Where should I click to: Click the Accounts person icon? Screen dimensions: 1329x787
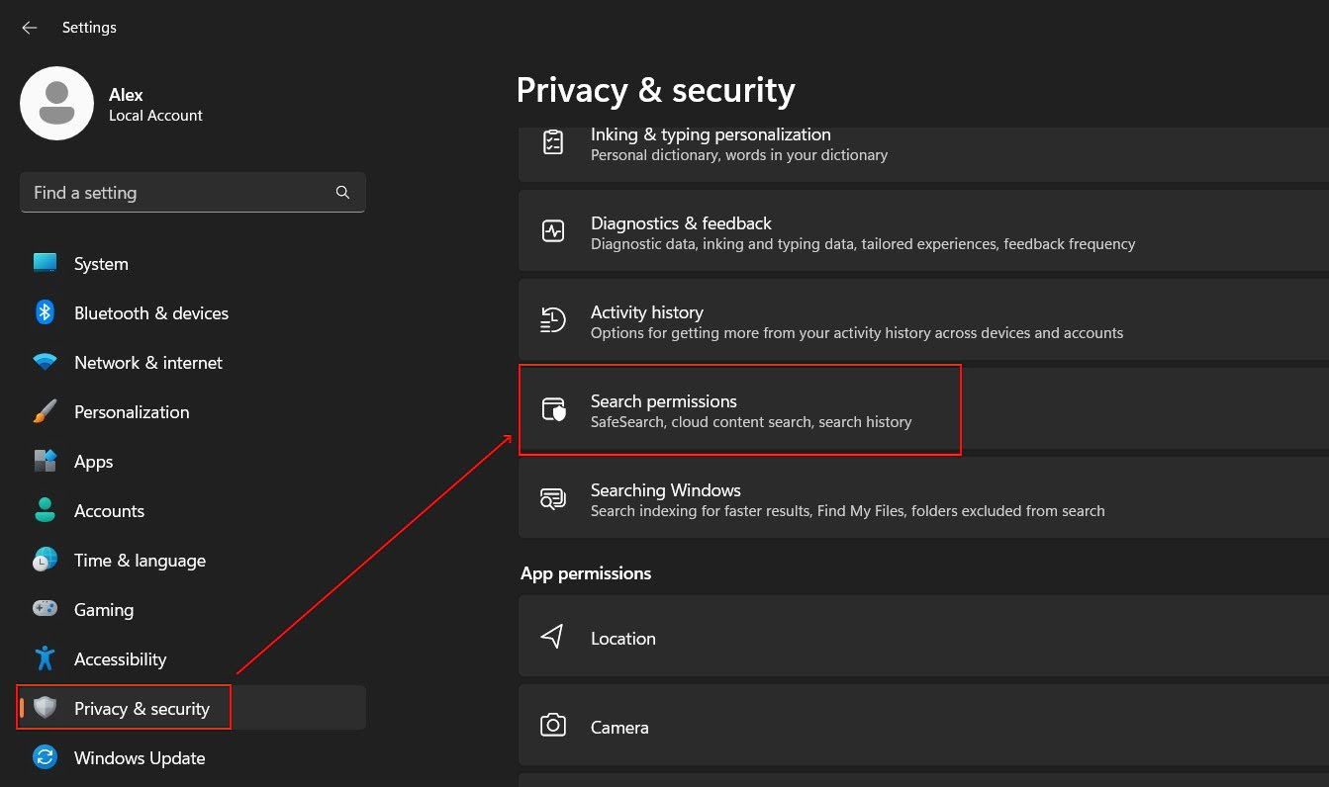[x=45, y=511]
